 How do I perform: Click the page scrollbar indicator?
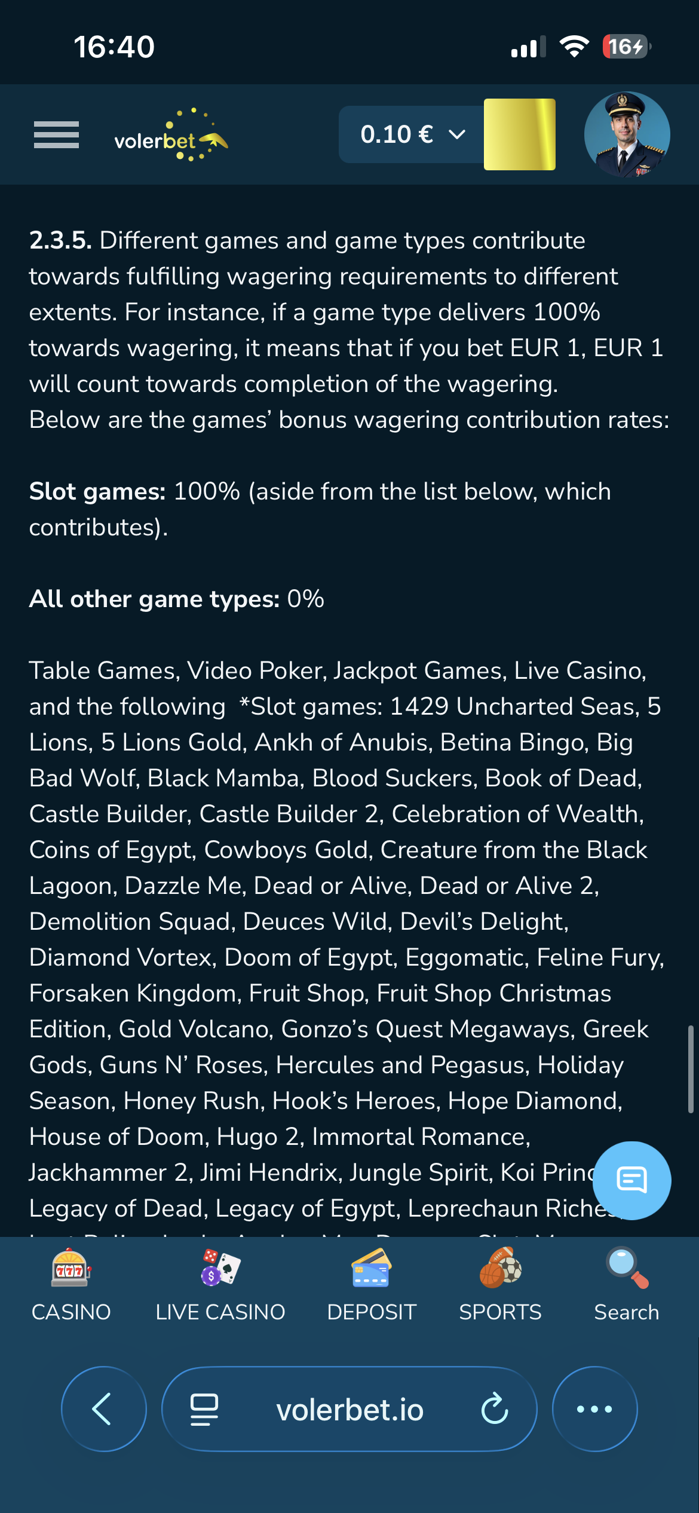pyautogui.click(x=690, y=1068)
